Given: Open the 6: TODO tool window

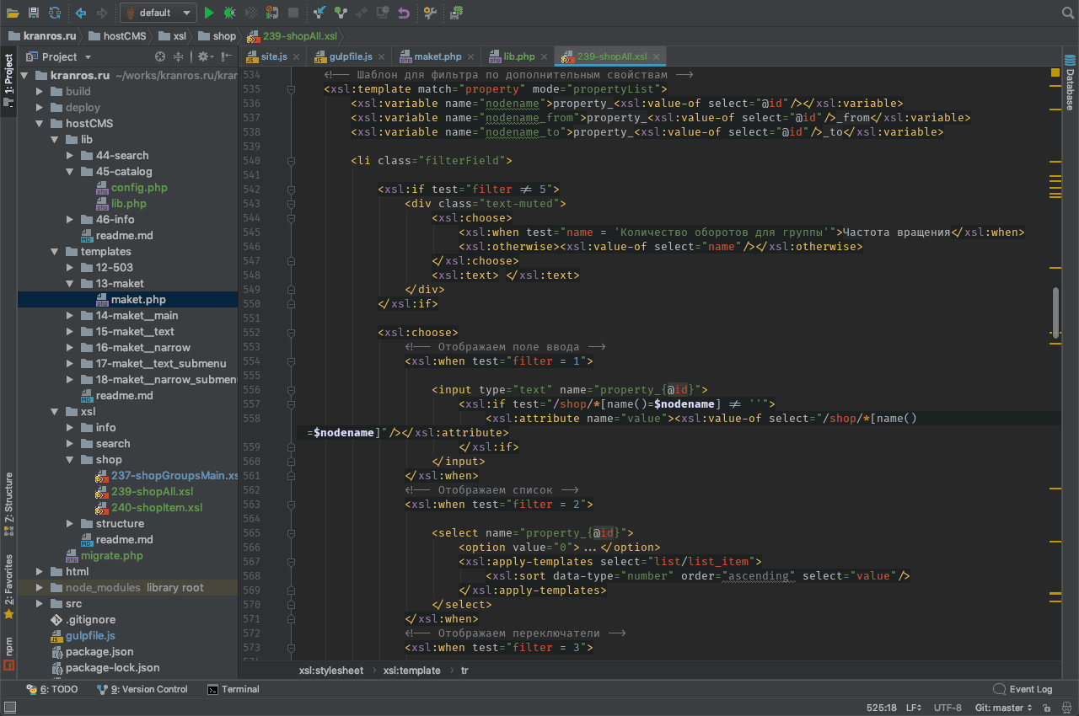Looking at the screenshot, I should 52,689.
